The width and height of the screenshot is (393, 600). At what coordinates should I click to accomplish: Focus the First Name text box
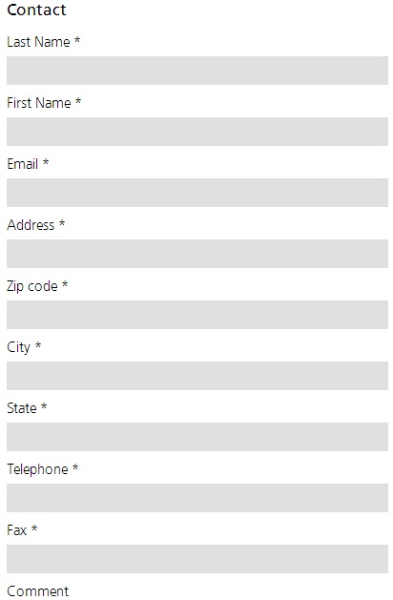(x=197, y=132)
